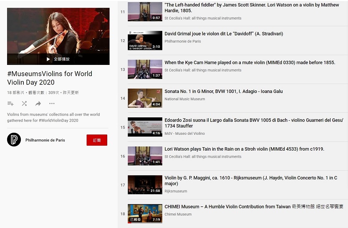
Task: Open Sonata No. 1 in G Minor title
Action: pos(224,91)
